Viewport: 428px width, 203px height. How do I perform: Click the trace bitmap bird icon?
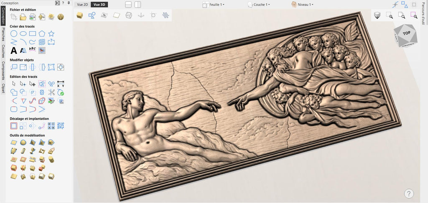point(42,50)
